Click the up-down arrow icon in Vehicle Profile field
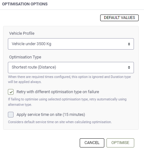The height and width of the screenshot is (150, 144). pos(129,44)
